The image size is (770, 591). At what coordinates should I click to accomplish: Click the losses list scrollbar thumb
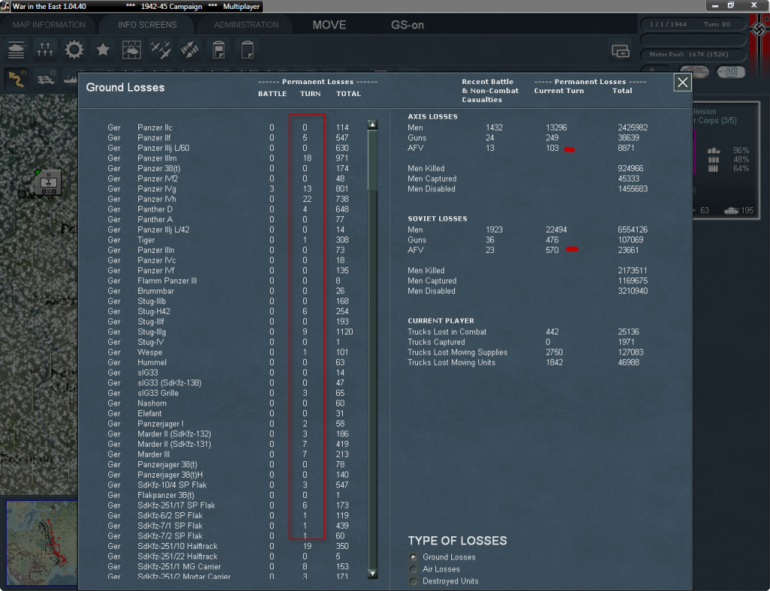[x=373, y=161]
